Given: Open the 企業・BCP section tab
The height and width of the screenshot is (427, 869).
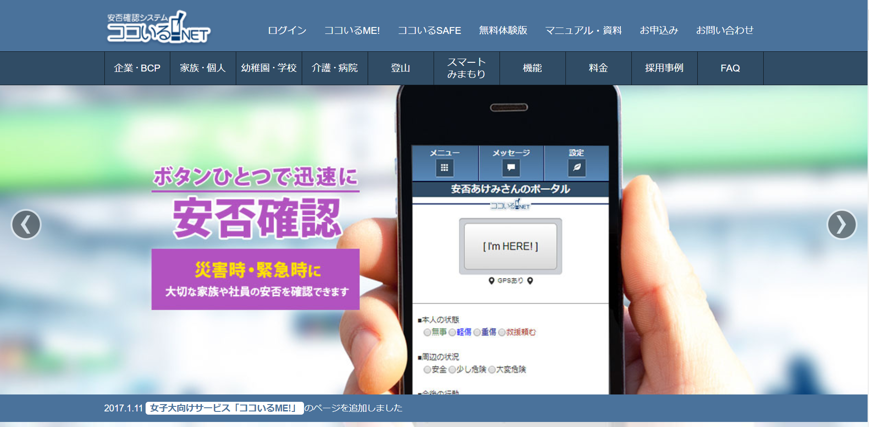Looking at the screenshot, I should [x=137, y=68].
